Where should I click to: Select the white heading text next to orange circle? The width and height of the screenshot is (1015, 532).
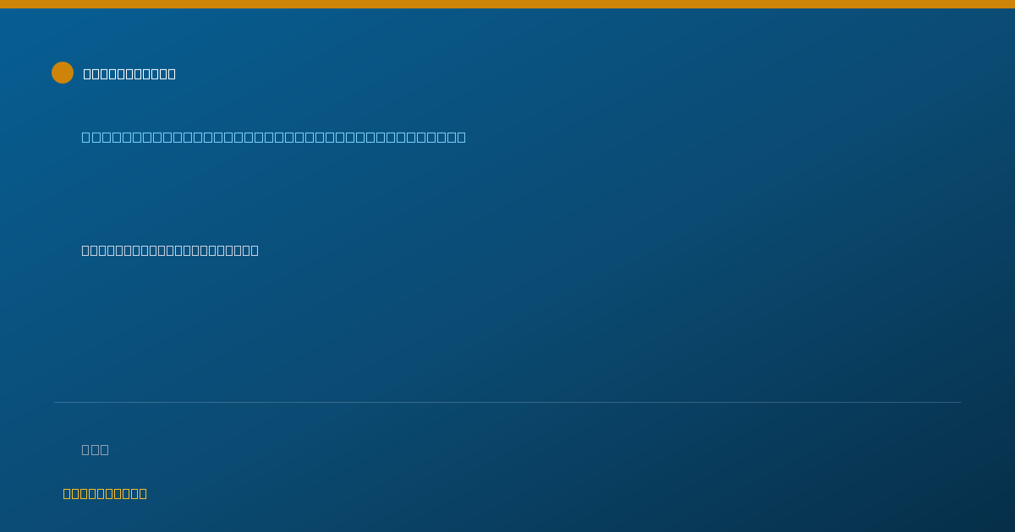click(x=129, y=73)
